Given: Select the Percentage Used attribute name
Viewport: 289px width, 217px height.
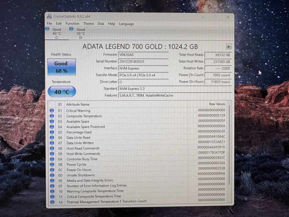Looking at the screenshot, I should (x=79, y=132).
